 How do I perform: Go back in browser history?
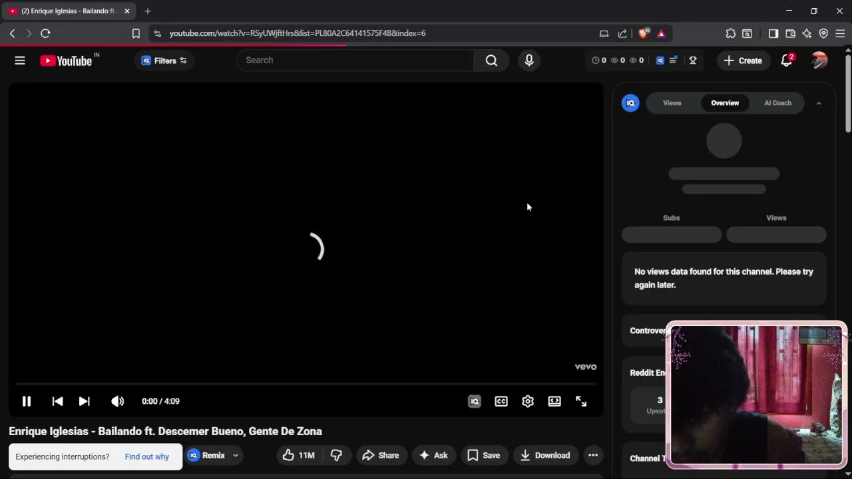point(12,33)
